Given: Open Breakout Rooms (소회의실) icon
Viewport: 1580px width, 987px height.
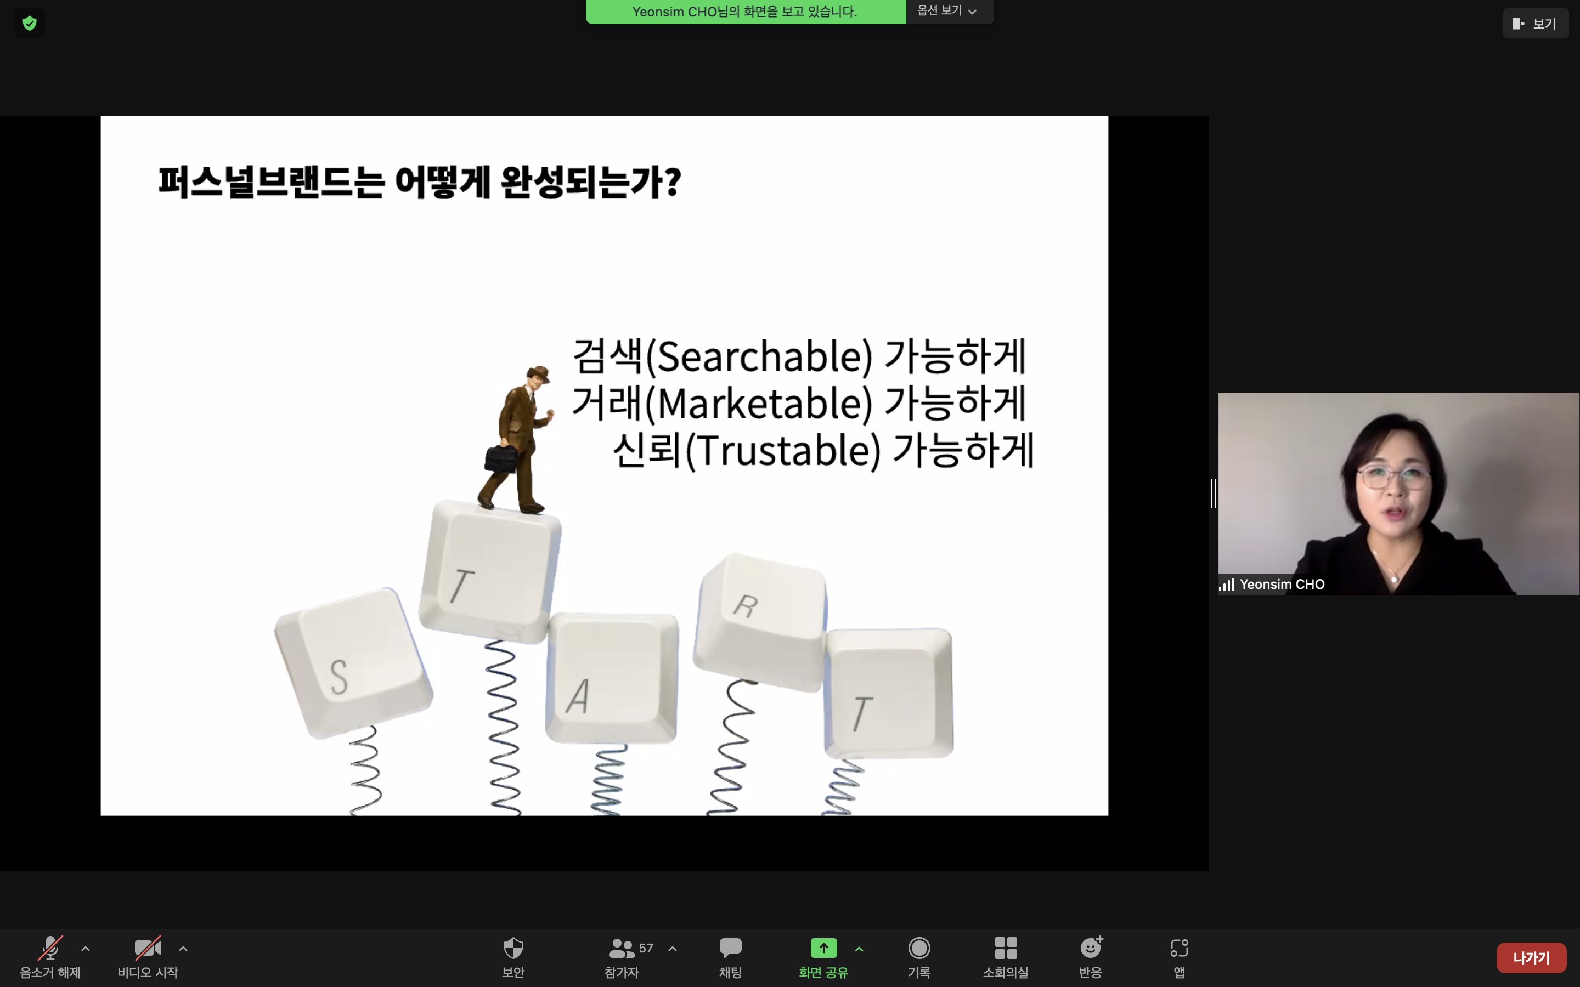Looking at the screenshot, I should [1006, 949].
